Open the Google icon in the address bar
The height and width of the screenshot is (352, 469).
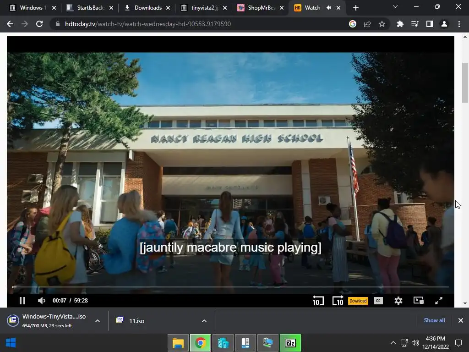point(353,24)
